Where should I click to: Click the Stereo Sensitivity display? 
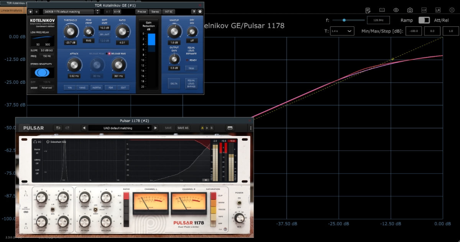[x=42, y=72]
